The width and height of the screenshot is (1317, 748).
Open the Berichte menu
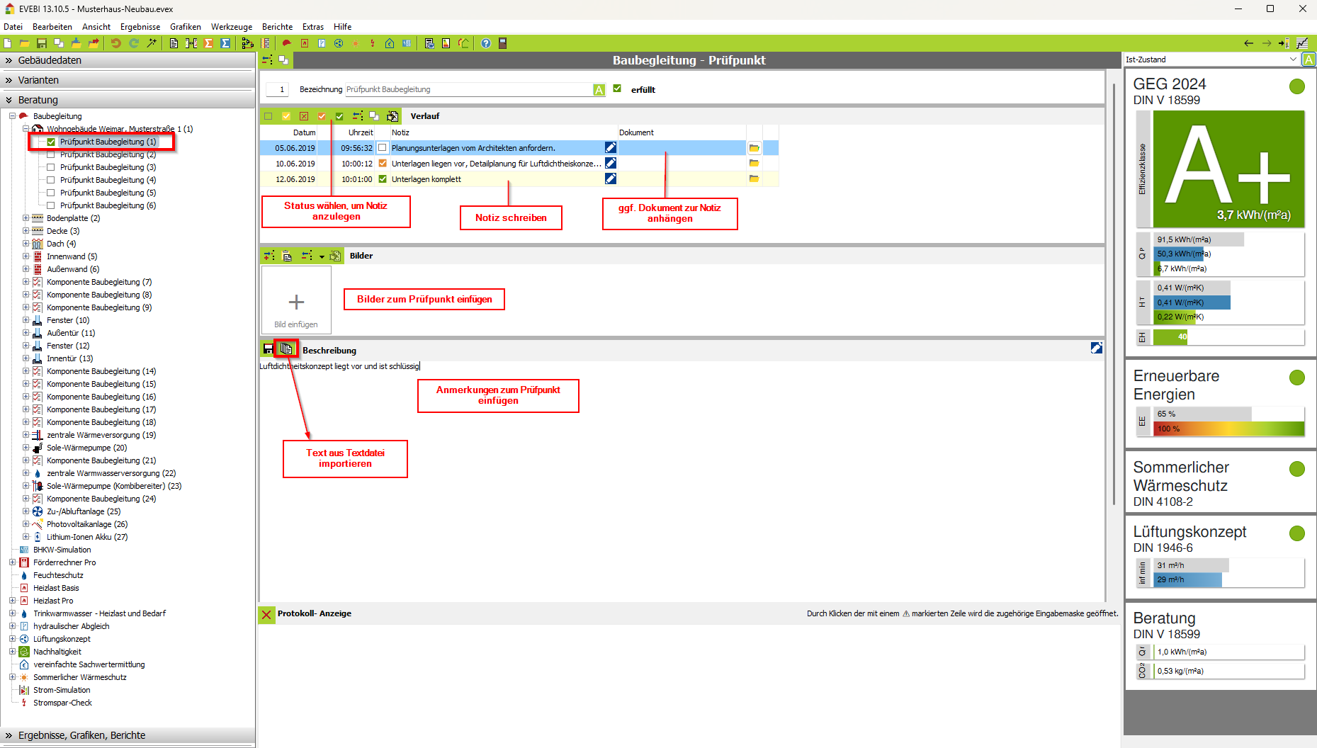pyautogui.click(x=277, y=27)
